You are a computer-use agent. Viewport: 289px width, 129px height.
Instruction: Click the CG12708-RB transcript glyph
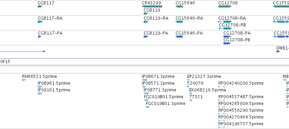(x=225, y=28)
